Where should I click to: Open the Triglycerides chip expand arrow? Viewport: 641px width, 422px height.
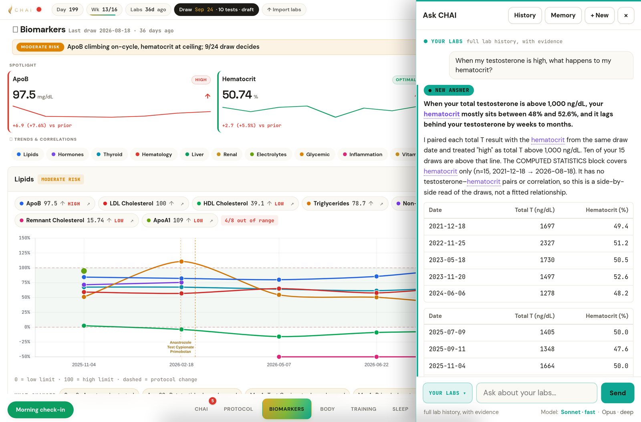[x=381, y=204]
